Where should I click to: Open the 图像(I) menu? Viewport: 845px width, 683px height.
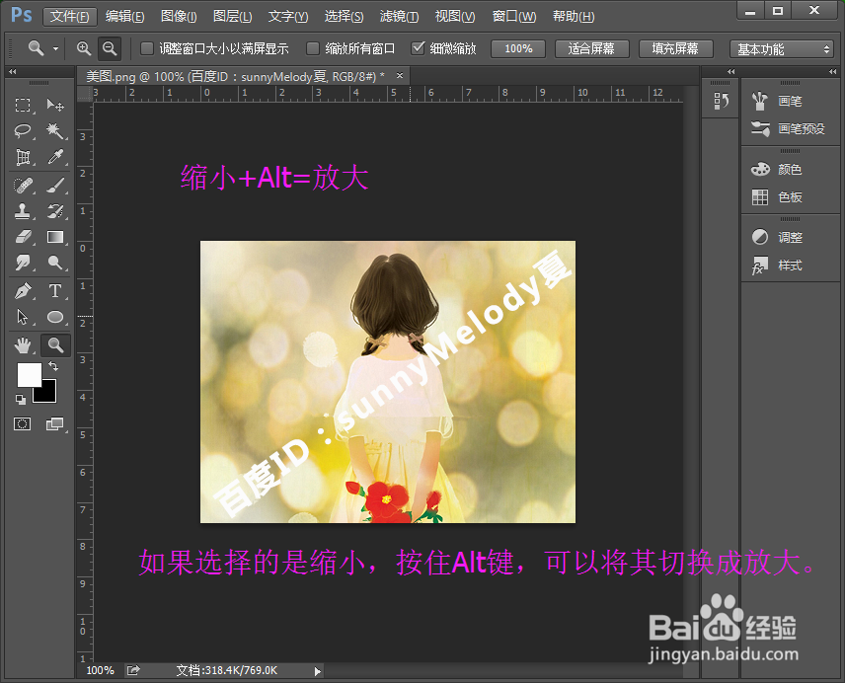click(179, 17)
